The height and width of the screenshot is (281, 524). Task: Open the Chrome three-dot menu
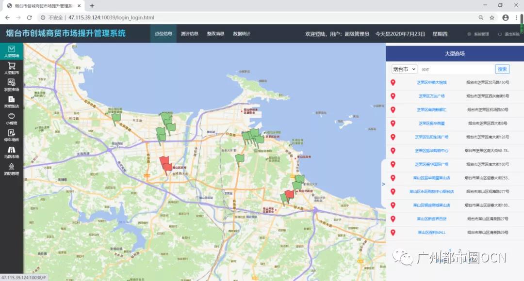(x=517, y=18)
